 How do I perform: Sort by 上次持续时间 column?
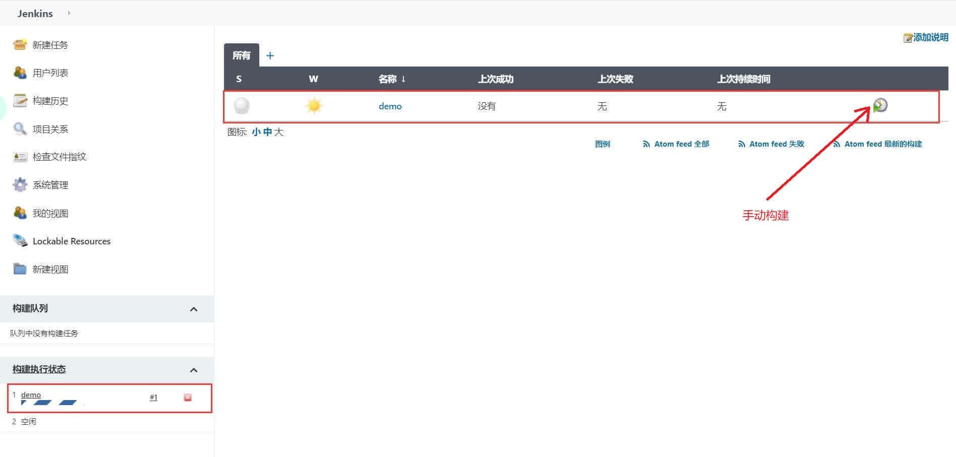[x=744, y=79]
